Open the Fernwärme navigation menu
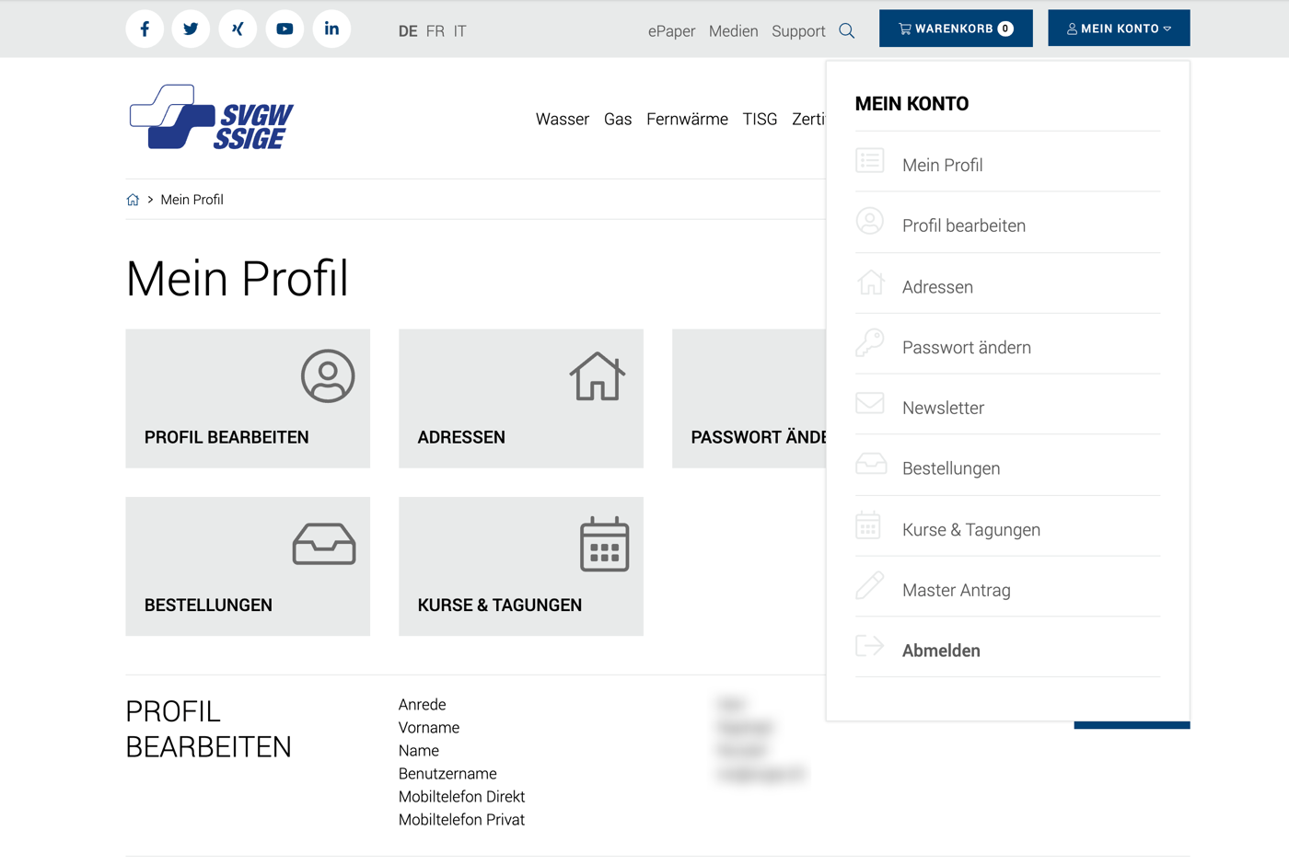Image resolution: width=1289 pixels, height=865 pixels. click(x=687, y=119)
